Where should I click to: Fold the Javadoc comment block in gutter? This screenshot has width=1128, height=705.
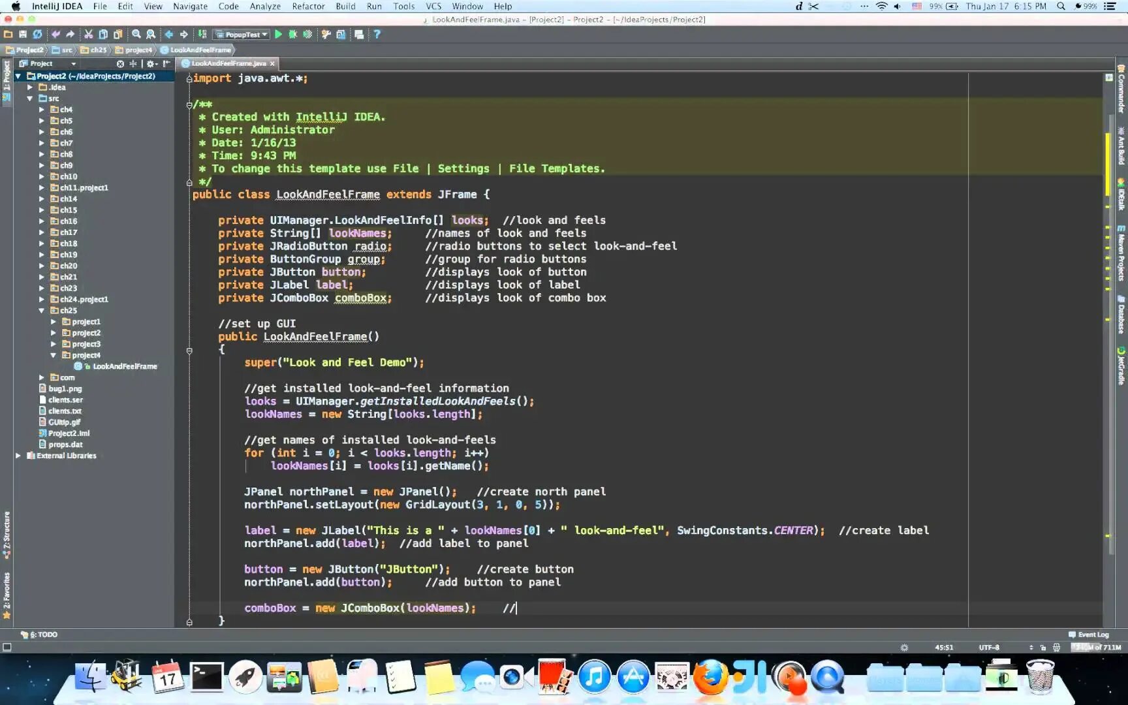pyautogui.click(x=189, y=104)
